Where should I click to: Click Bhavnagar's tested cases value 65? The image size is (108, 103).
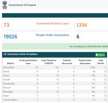[58, 92]
